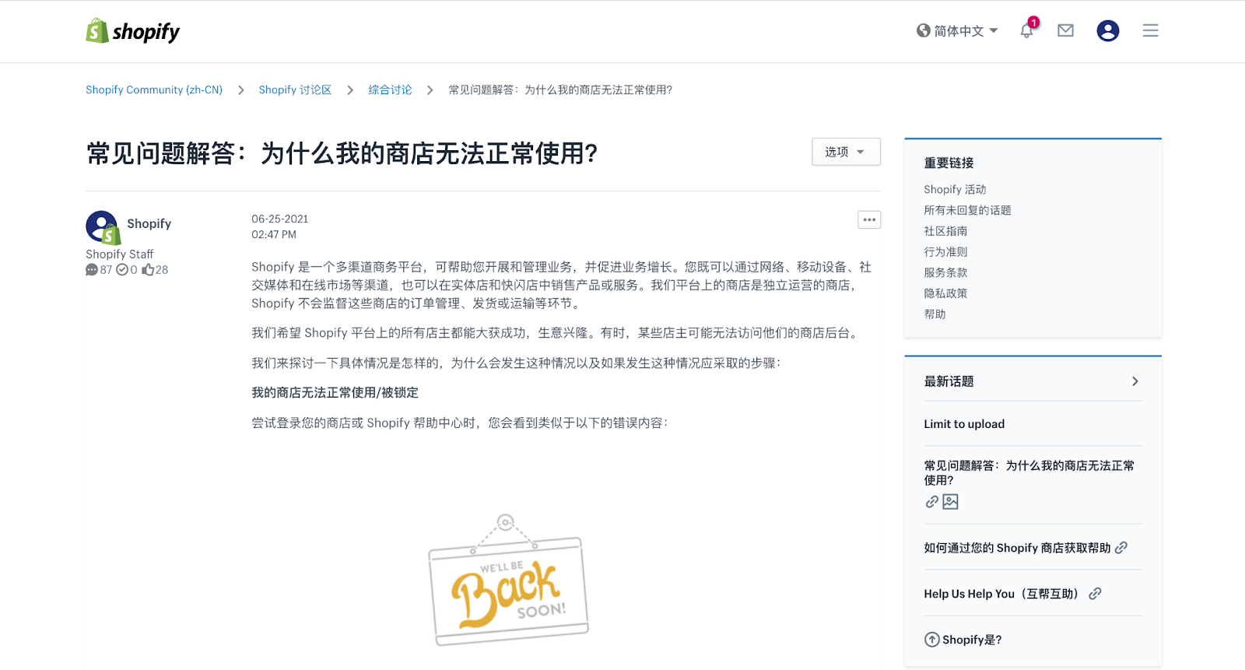Open the 选项 options dropdown
The height and width of the screenshot is (670, 1245).
click(846, 152)
